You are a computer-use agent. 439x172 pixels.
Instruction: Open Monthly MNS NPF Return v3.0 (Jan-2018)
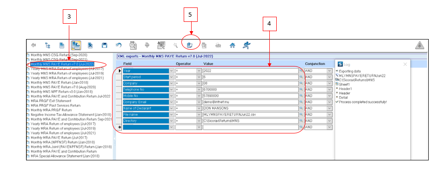(x=61, y=92)
